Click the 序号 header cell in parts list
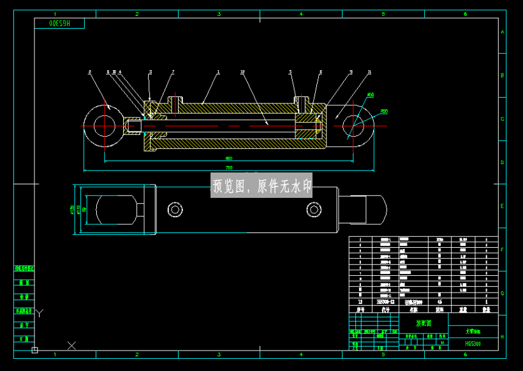This screenshot has height=371, width=523. coord(360,310)
